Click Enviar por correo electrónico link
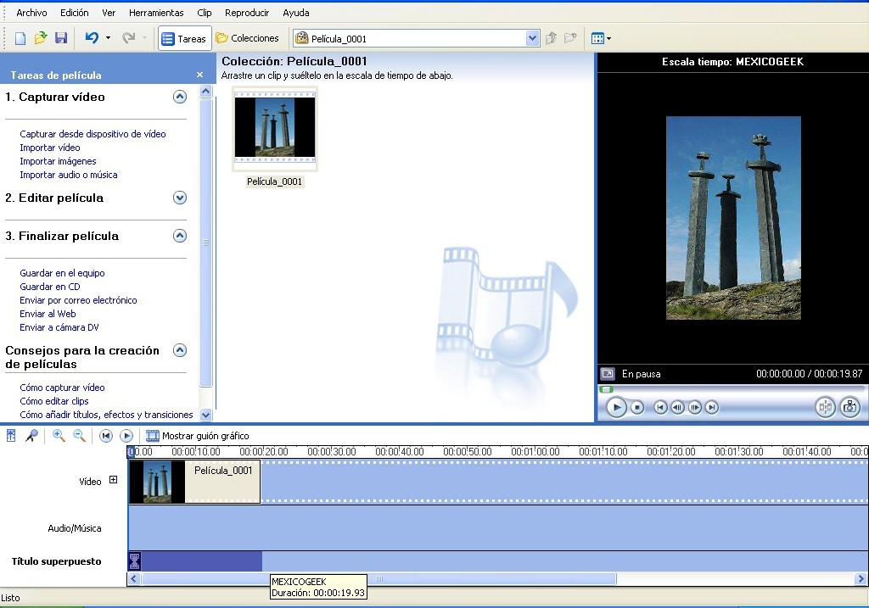Screen dimensions: 869x608 (x=78, y=300)
